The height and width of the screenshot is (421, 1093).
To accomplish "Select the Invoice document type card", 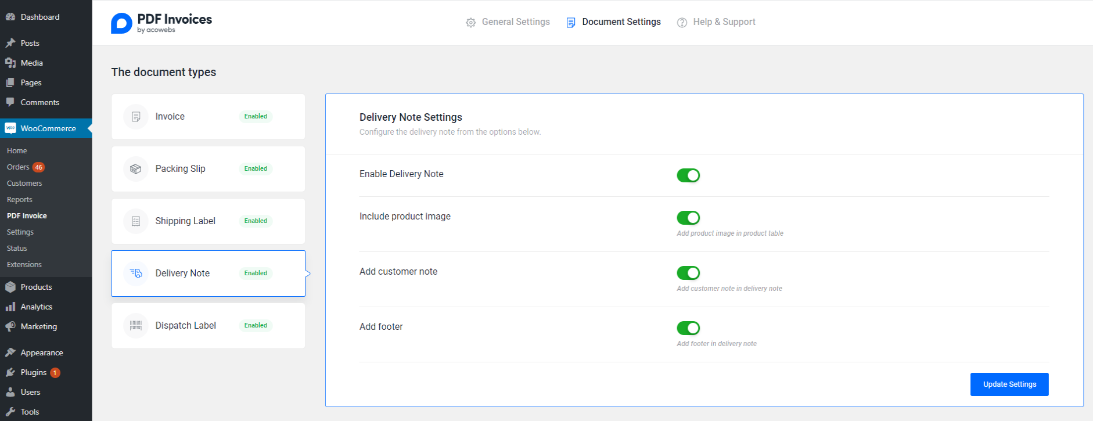I will click(x=208, y=117).
